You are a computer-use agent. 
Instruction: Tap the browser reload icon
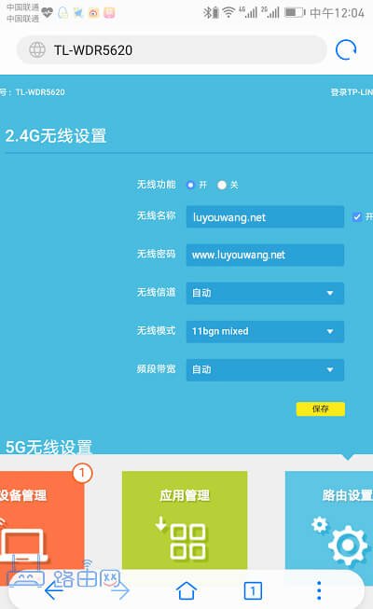click(x=346, y=49)
